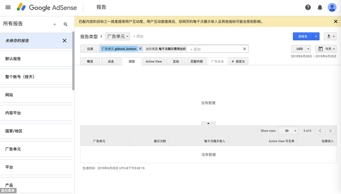
Task: Open the 国家/地区 report
Action: point(36,131)
